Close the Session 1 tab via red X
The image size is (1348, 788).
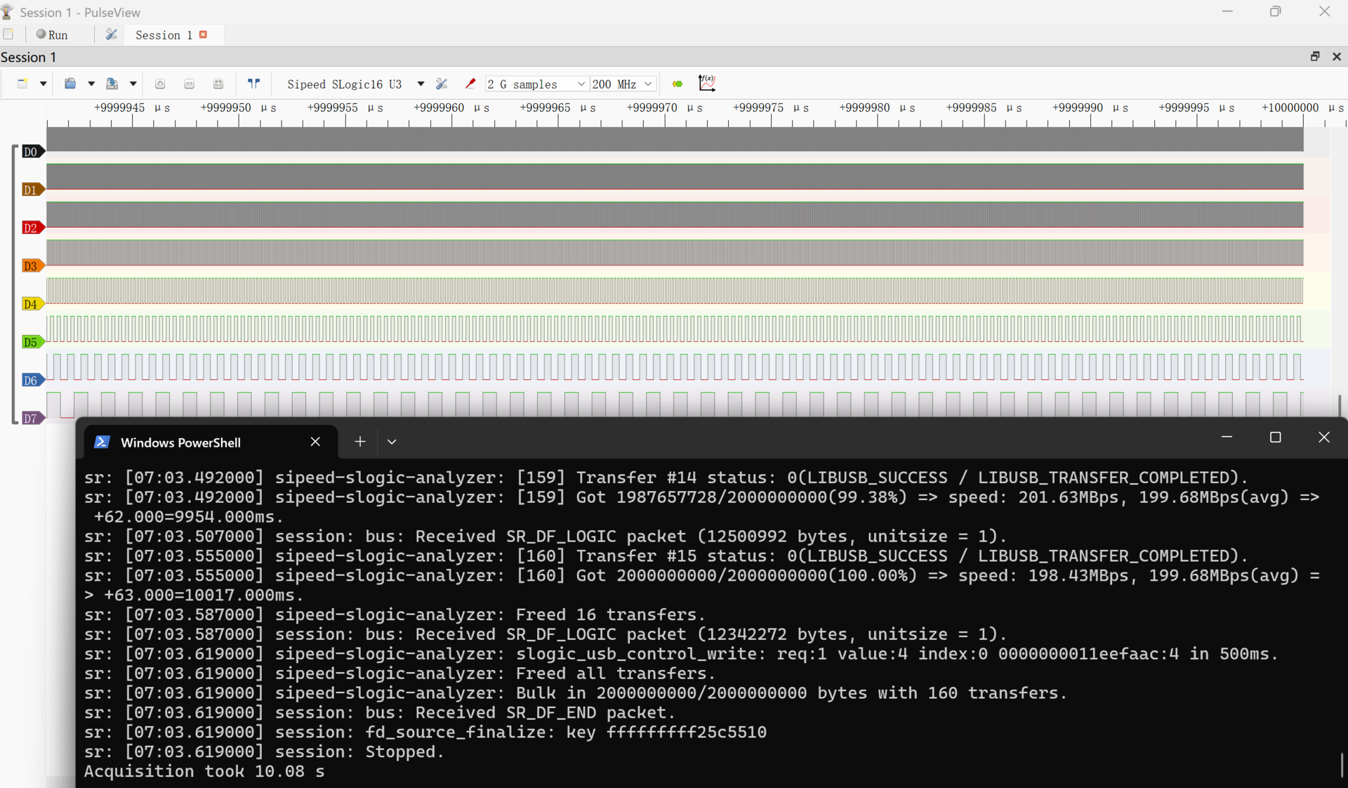coord(204,34)
